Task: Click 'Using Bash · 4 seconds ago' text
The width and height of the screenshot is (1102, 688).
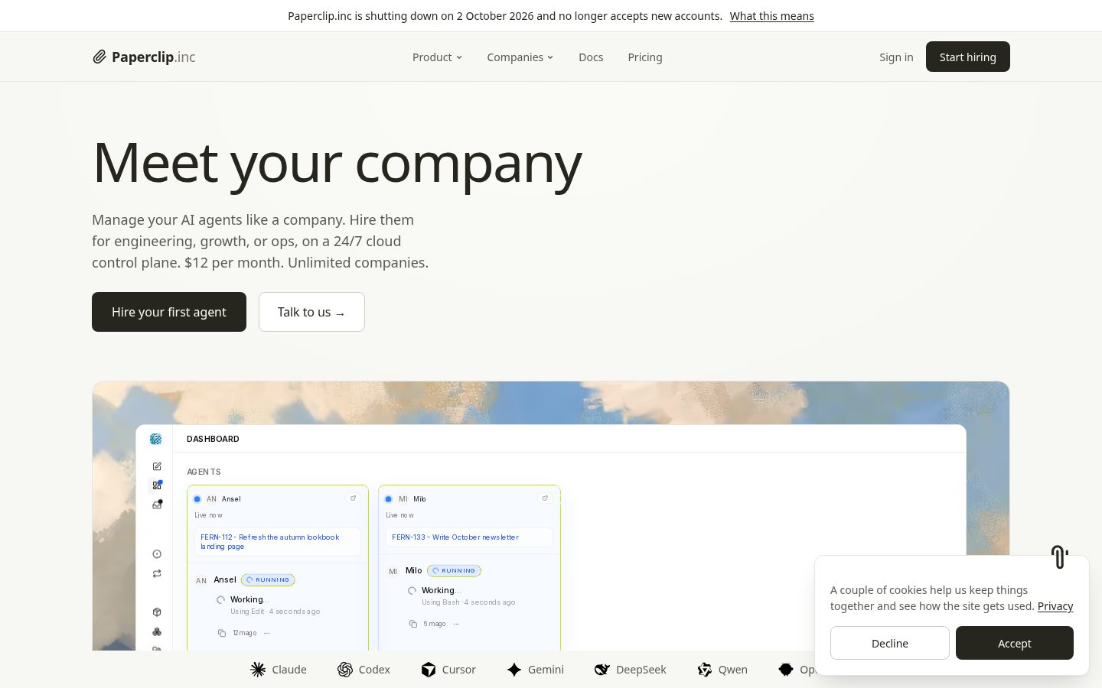Action: [468, 602]
